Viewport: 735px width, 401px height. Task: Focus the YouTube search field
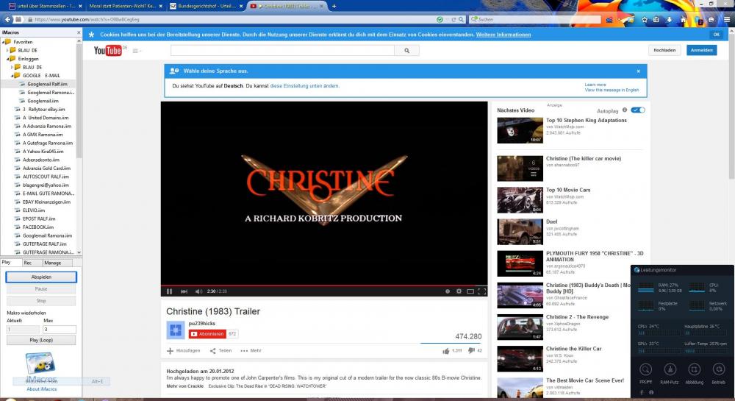pos(283,51)
